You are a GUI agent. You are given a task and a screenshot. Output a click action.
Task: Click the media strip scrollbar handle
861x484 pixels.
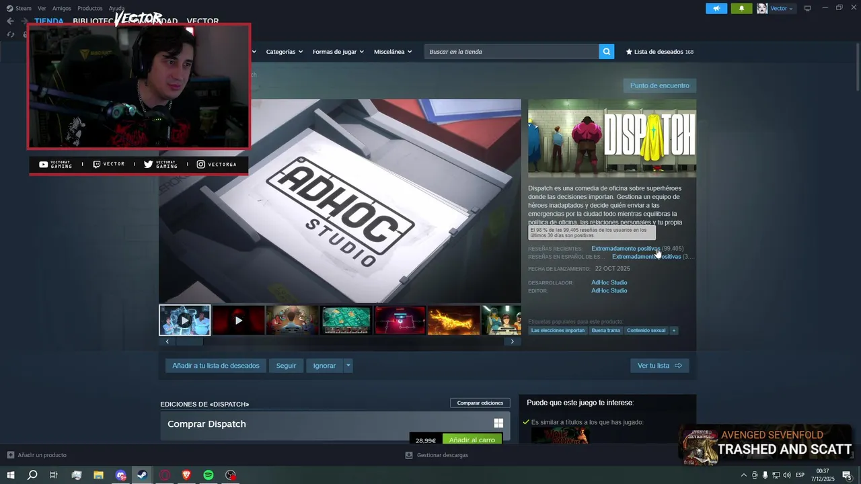point(190,341)
